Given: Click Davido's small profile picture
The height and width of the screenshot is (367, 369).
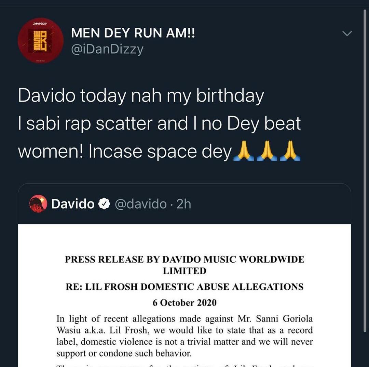Looking at the screenshot, I should 38,204.
